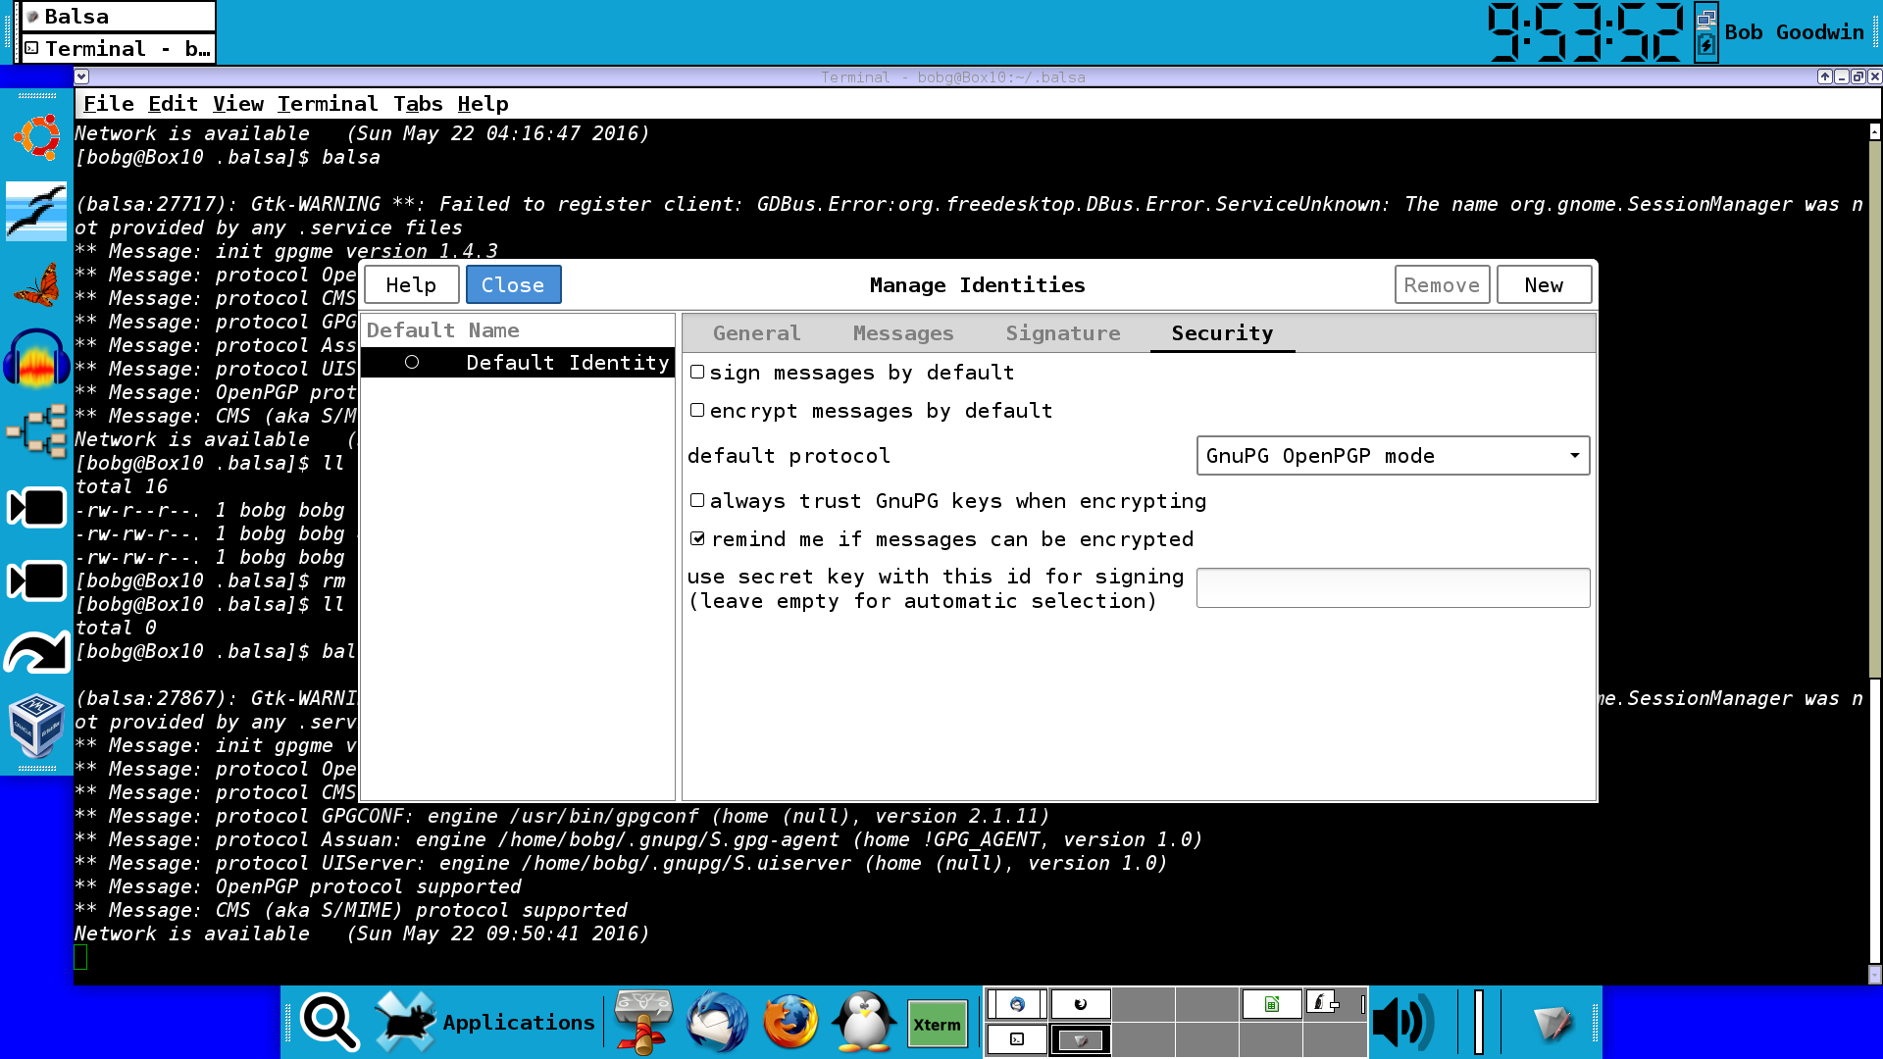Screen dimensions: 1883x1059
Task: Click the digital clock in top panel
Action: 1586,32
